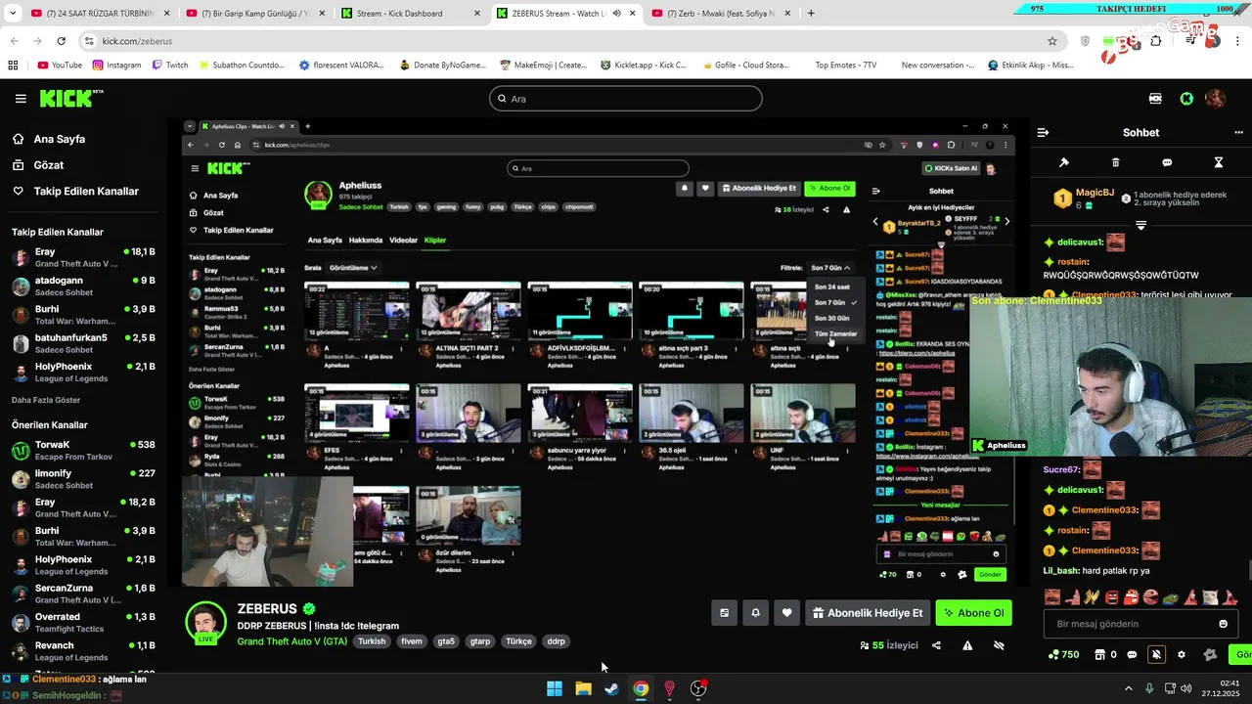This screenshot has height=704, width=1252.
Task: Open atadogann channel in sidebar
Action: point(83,286)
